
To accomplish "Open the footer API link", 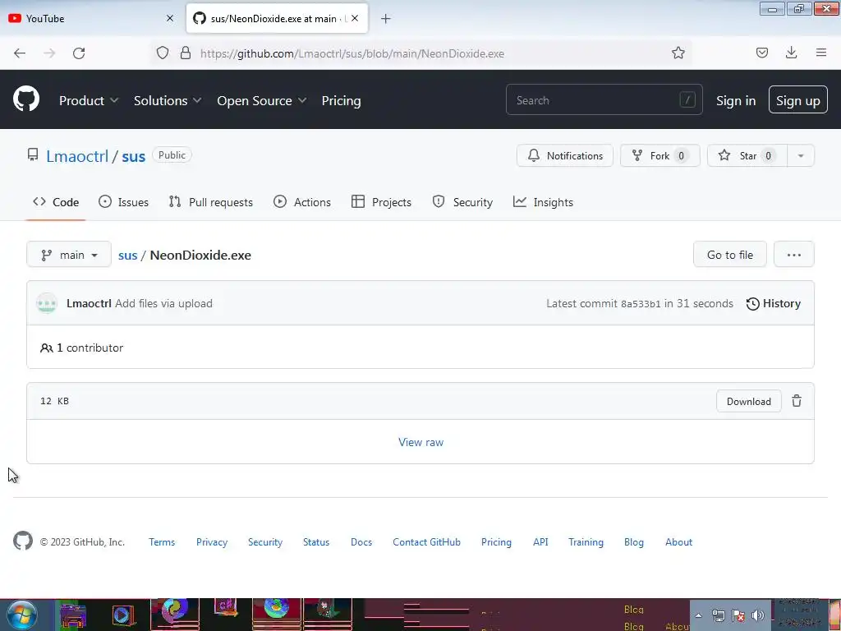I will click(540, 542).
